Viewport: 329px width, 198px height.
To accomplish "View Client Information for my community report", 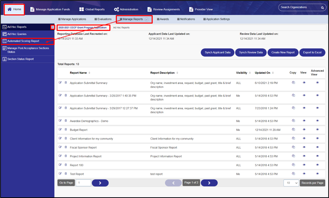I will pos(304,138).
